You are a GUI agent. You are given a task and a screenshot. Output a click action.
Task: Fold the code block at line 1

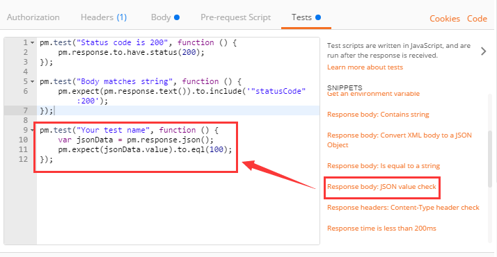pos(32,42)
